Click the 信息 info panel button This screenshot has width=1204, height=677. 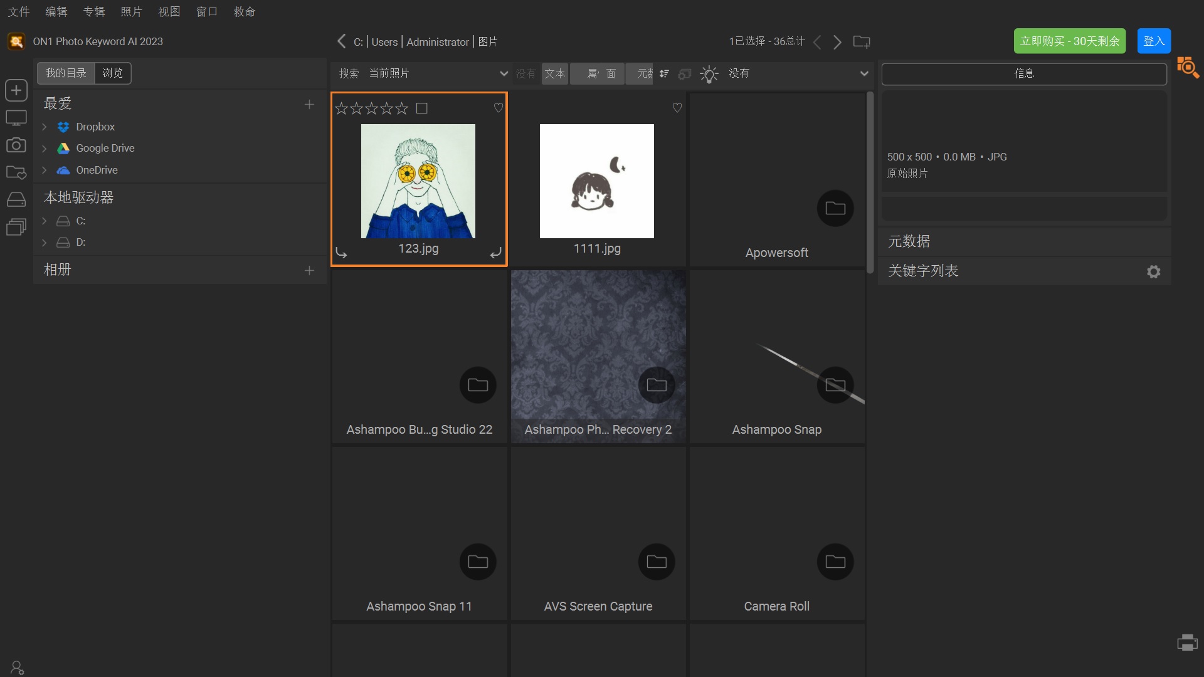tap(1024, 73)
